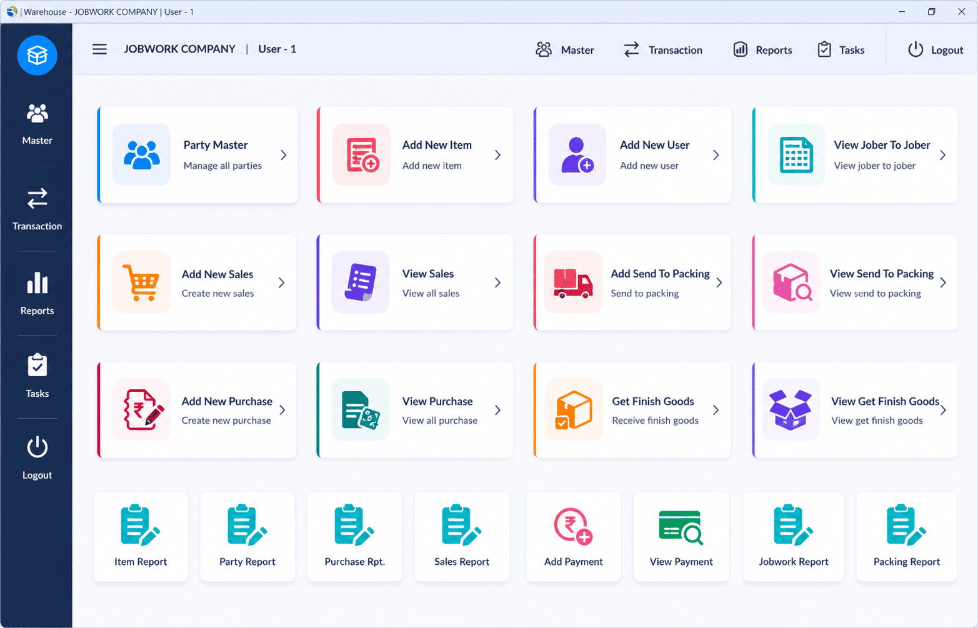Click the blue warehouse box logo

pos(37,55)
